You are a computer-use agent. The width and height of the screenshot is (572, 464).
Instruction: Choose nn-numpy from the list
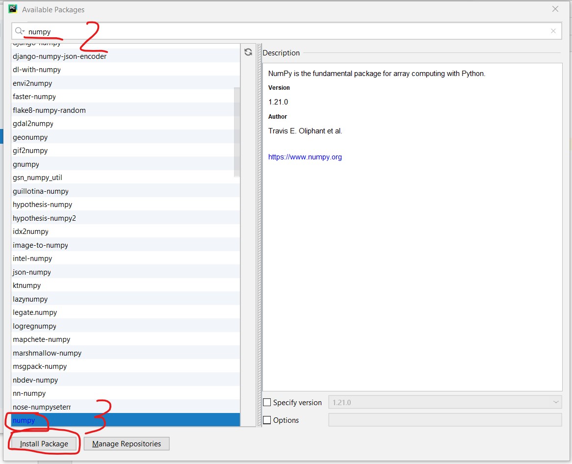click(x=126, y=393)
